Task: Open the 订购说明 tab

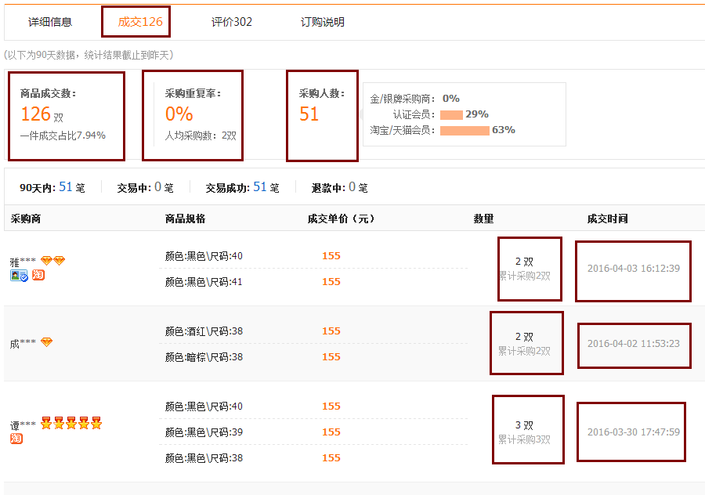Action: tap(322, 22)
